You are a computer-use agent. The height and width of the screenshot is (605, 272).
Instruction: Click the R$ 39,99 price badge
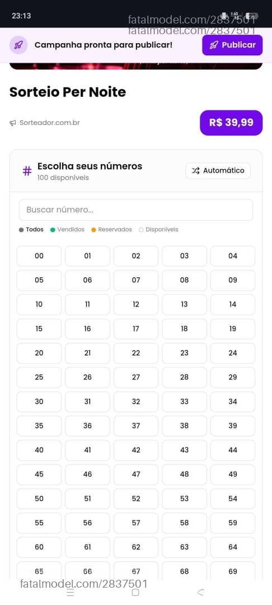pyautogui.click(x=231, y=123)
